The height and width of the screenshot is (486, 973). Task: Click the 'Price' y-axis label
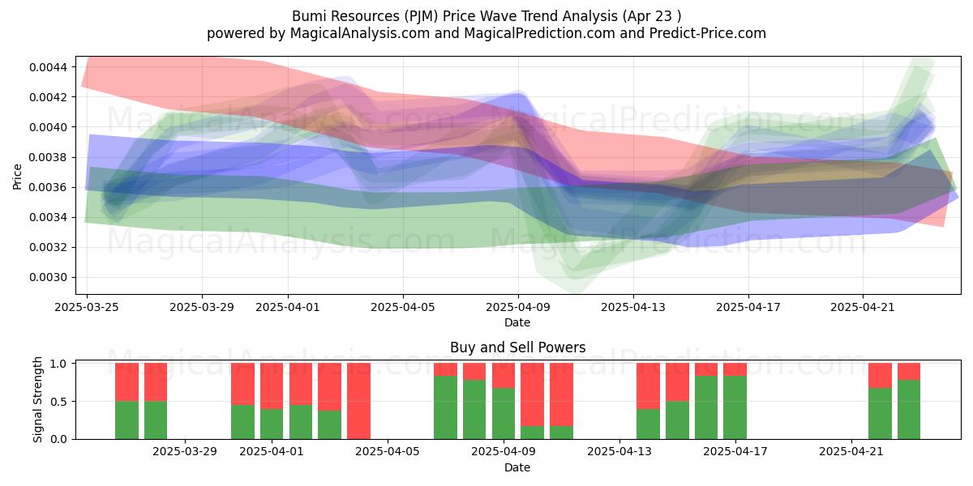pyautogui.click(x=18, y=175)
